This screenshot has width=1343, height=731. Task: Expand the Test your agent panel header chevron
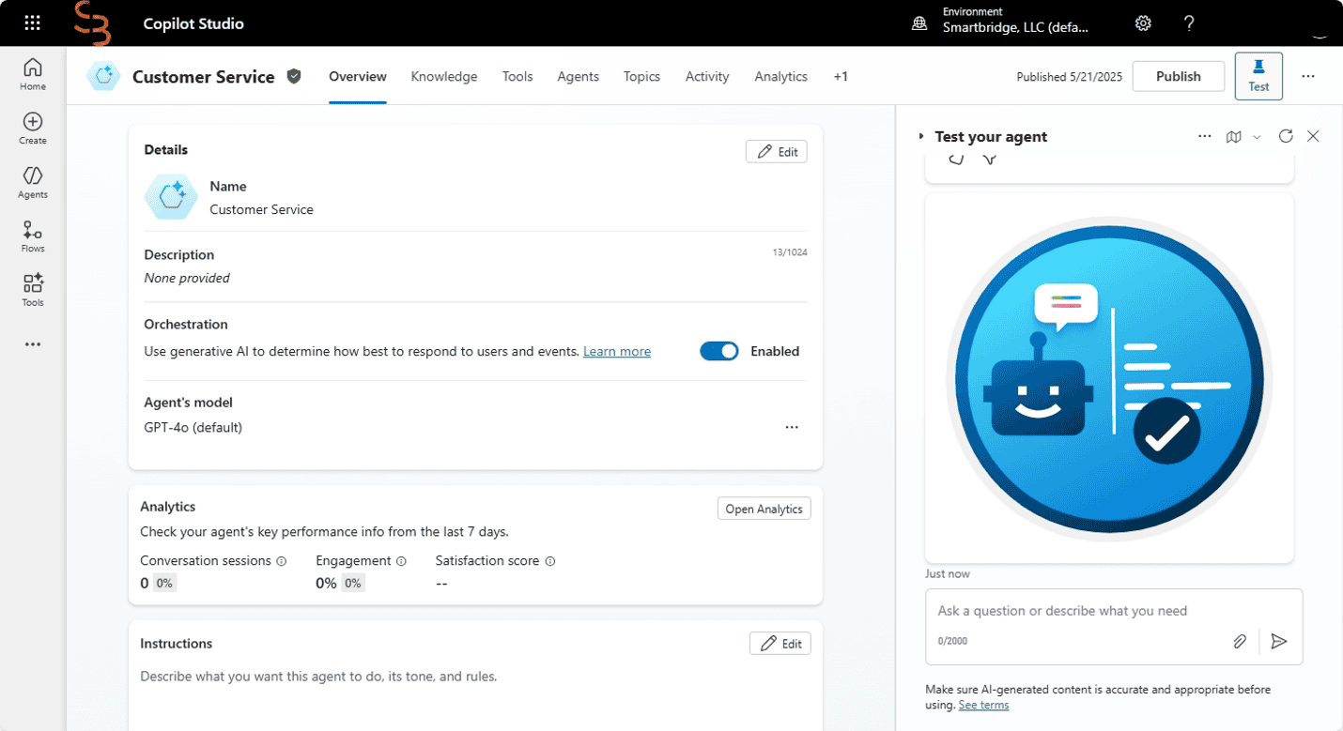(920, 136)
